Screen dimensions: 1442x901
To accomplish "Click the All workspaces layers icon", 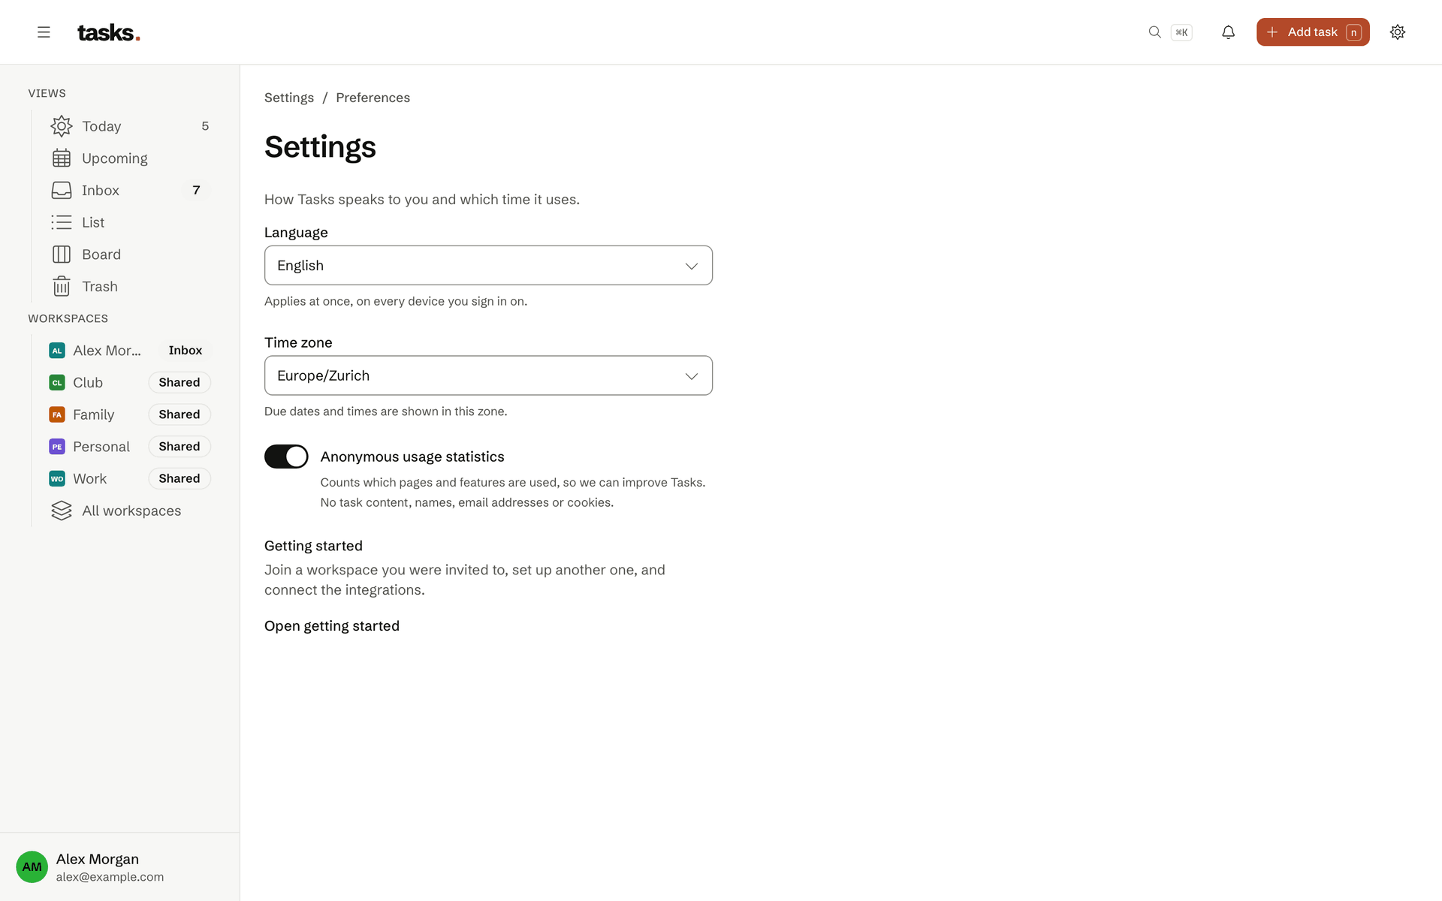I will 62,511.
